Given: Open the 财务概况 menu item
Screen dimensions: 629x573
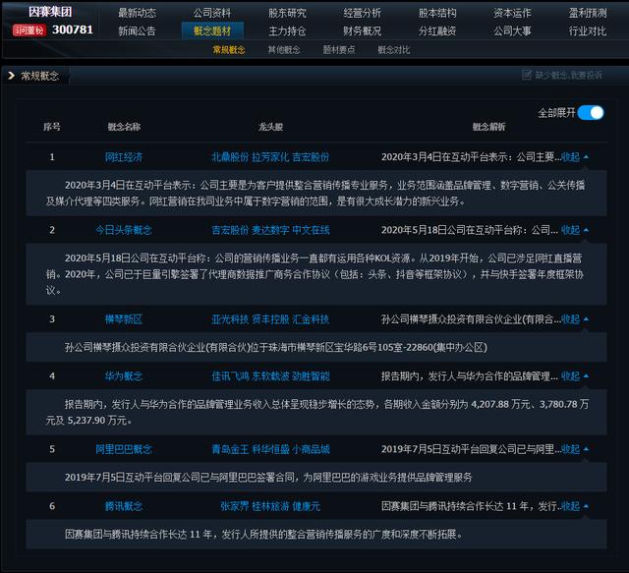Looking at the screenshot, I should click(x=362, y=30).
